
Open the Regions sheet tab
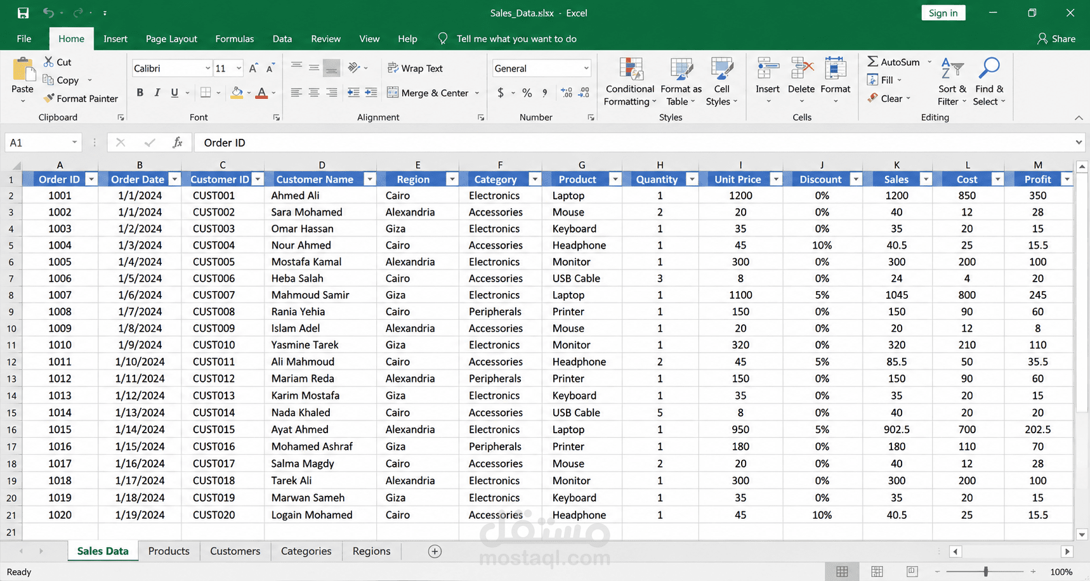(x=371, y=551)
